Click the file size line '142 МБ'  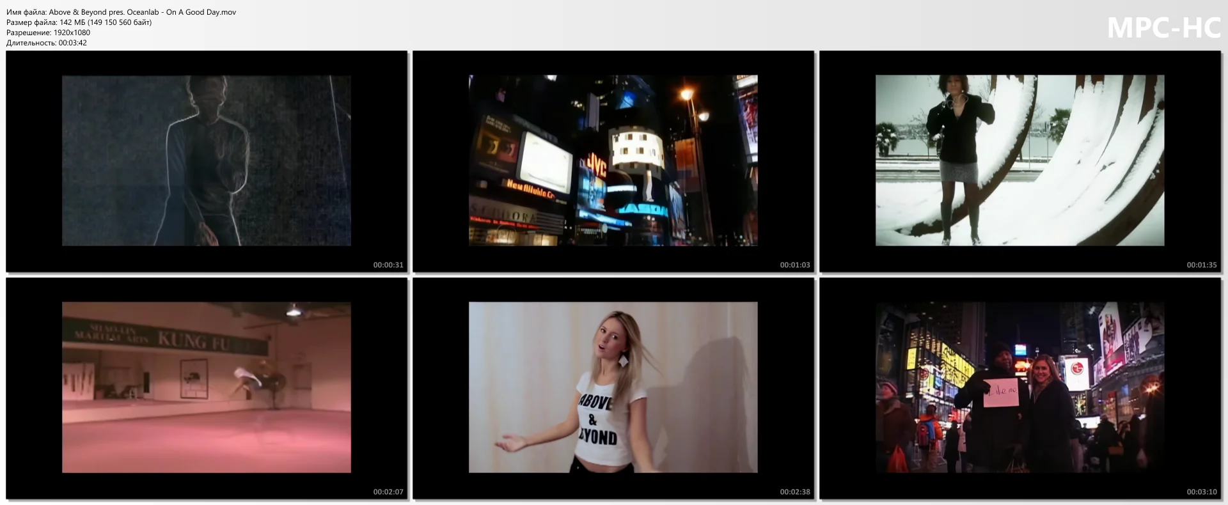(79, 22)
